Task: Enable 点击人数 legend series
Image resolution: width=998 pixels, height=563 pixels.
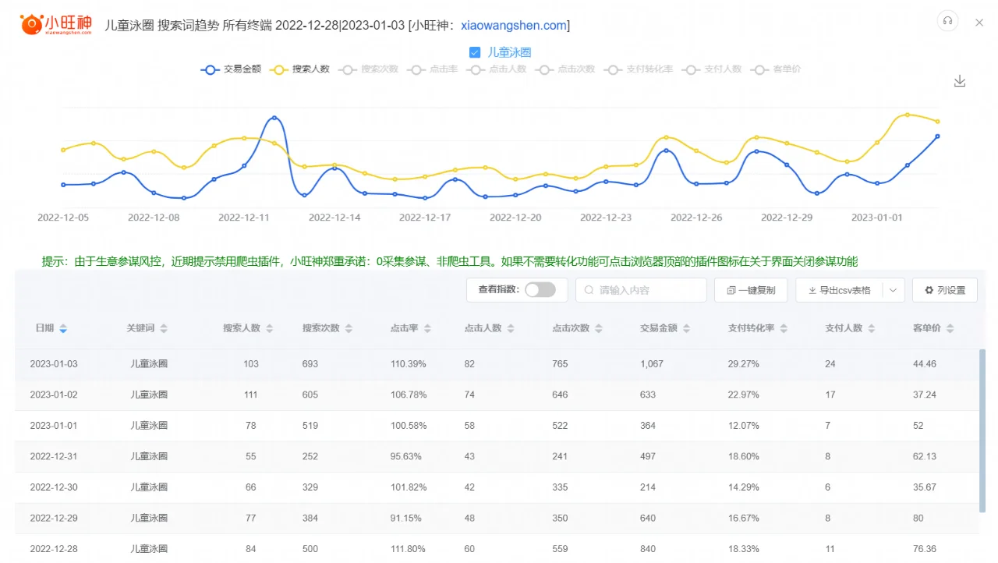Action: (x=497, y=69)
